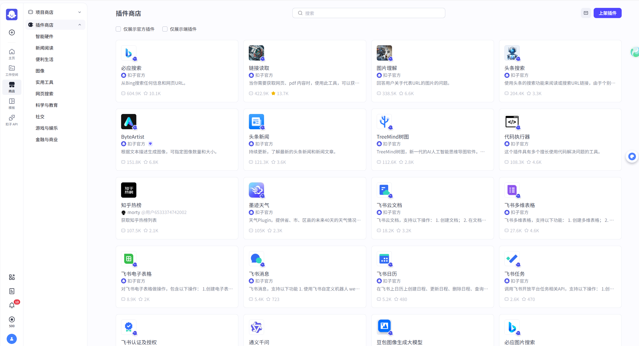Image resolution: width=639 pixels, height=346 pixels.
Task: Click the star favorite icon on 链接读取
Action: pyautogui.click(x=273, y=93)
